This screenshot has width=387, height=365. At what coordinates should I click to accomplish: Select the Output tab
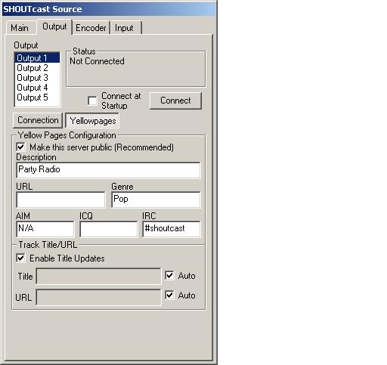54,26
